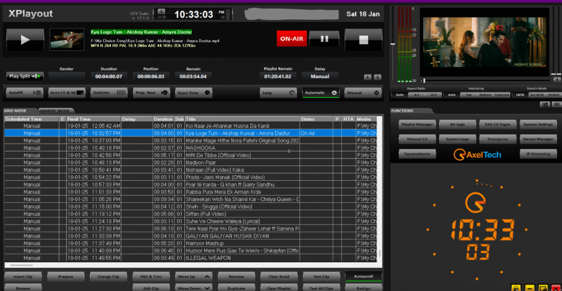This screenshot has width=562, height=291.
Task: Pause playback with the pause button
Action: pos(324,39)
